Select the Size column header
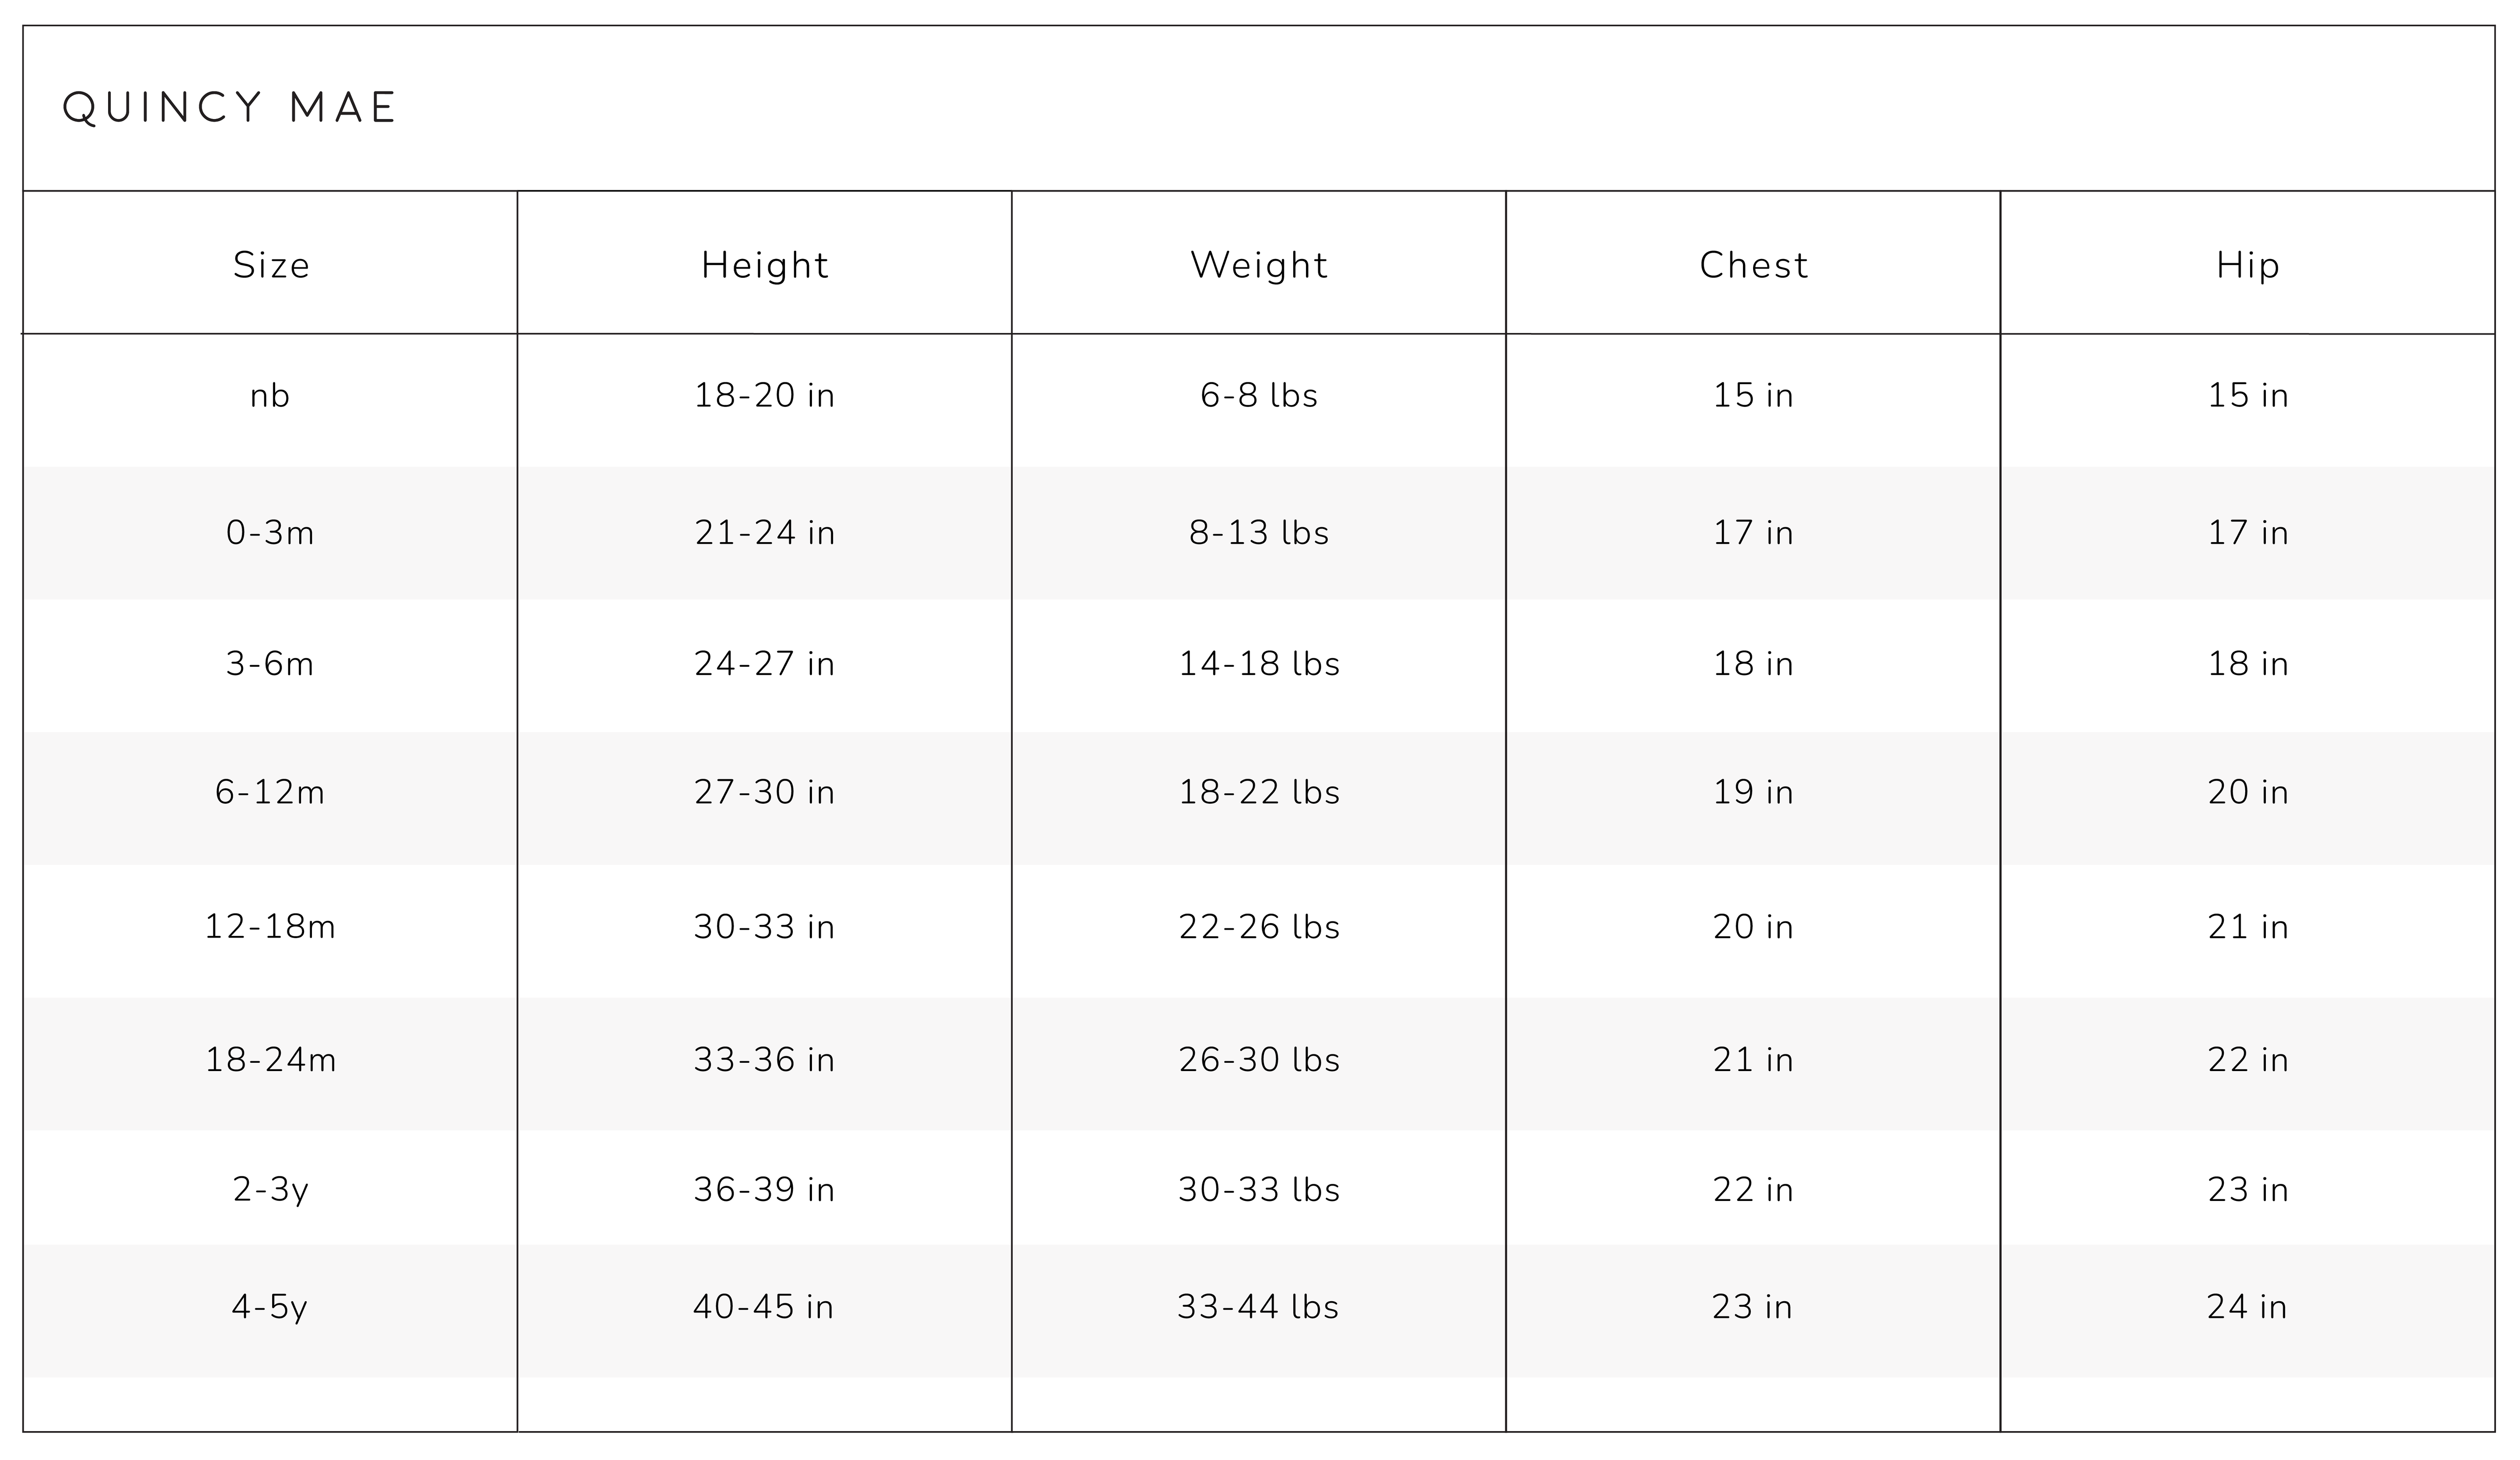The height and width of the screenshot is (1460, 2520). [271, 265]
